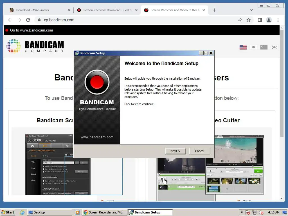This screenshot has height=216, width=288.
Task: Click page scrollbar up arrow
Action: pos(282,28)
